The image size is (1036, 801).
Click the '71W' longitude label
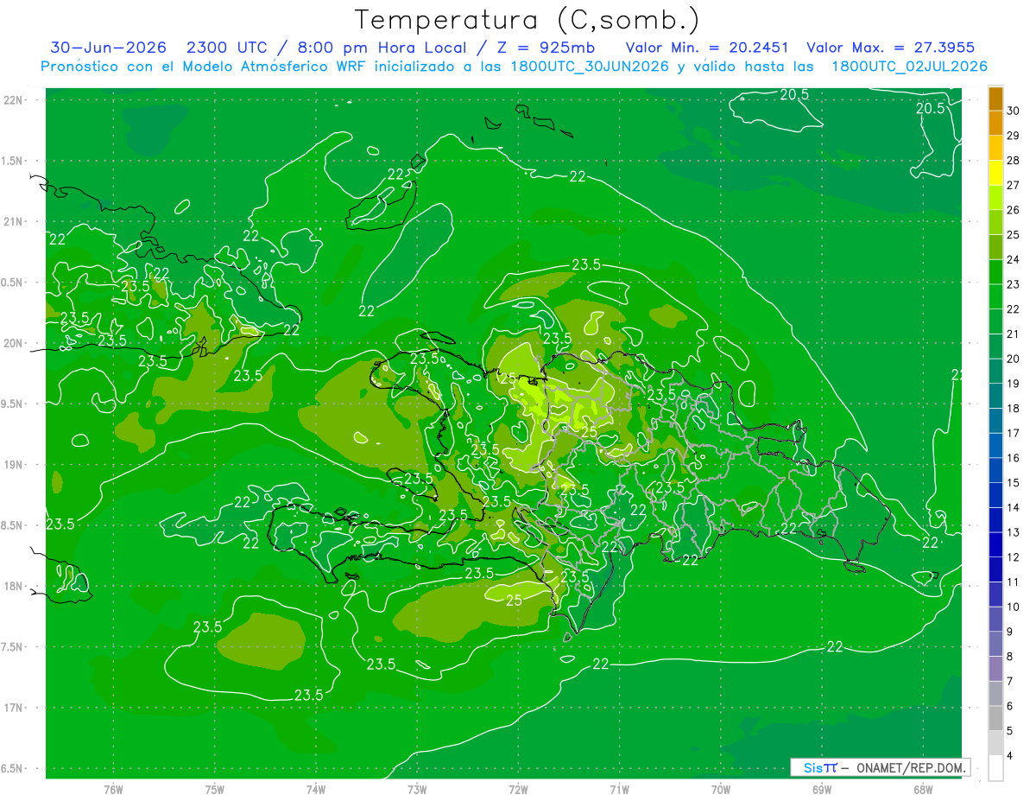(619, 789)
